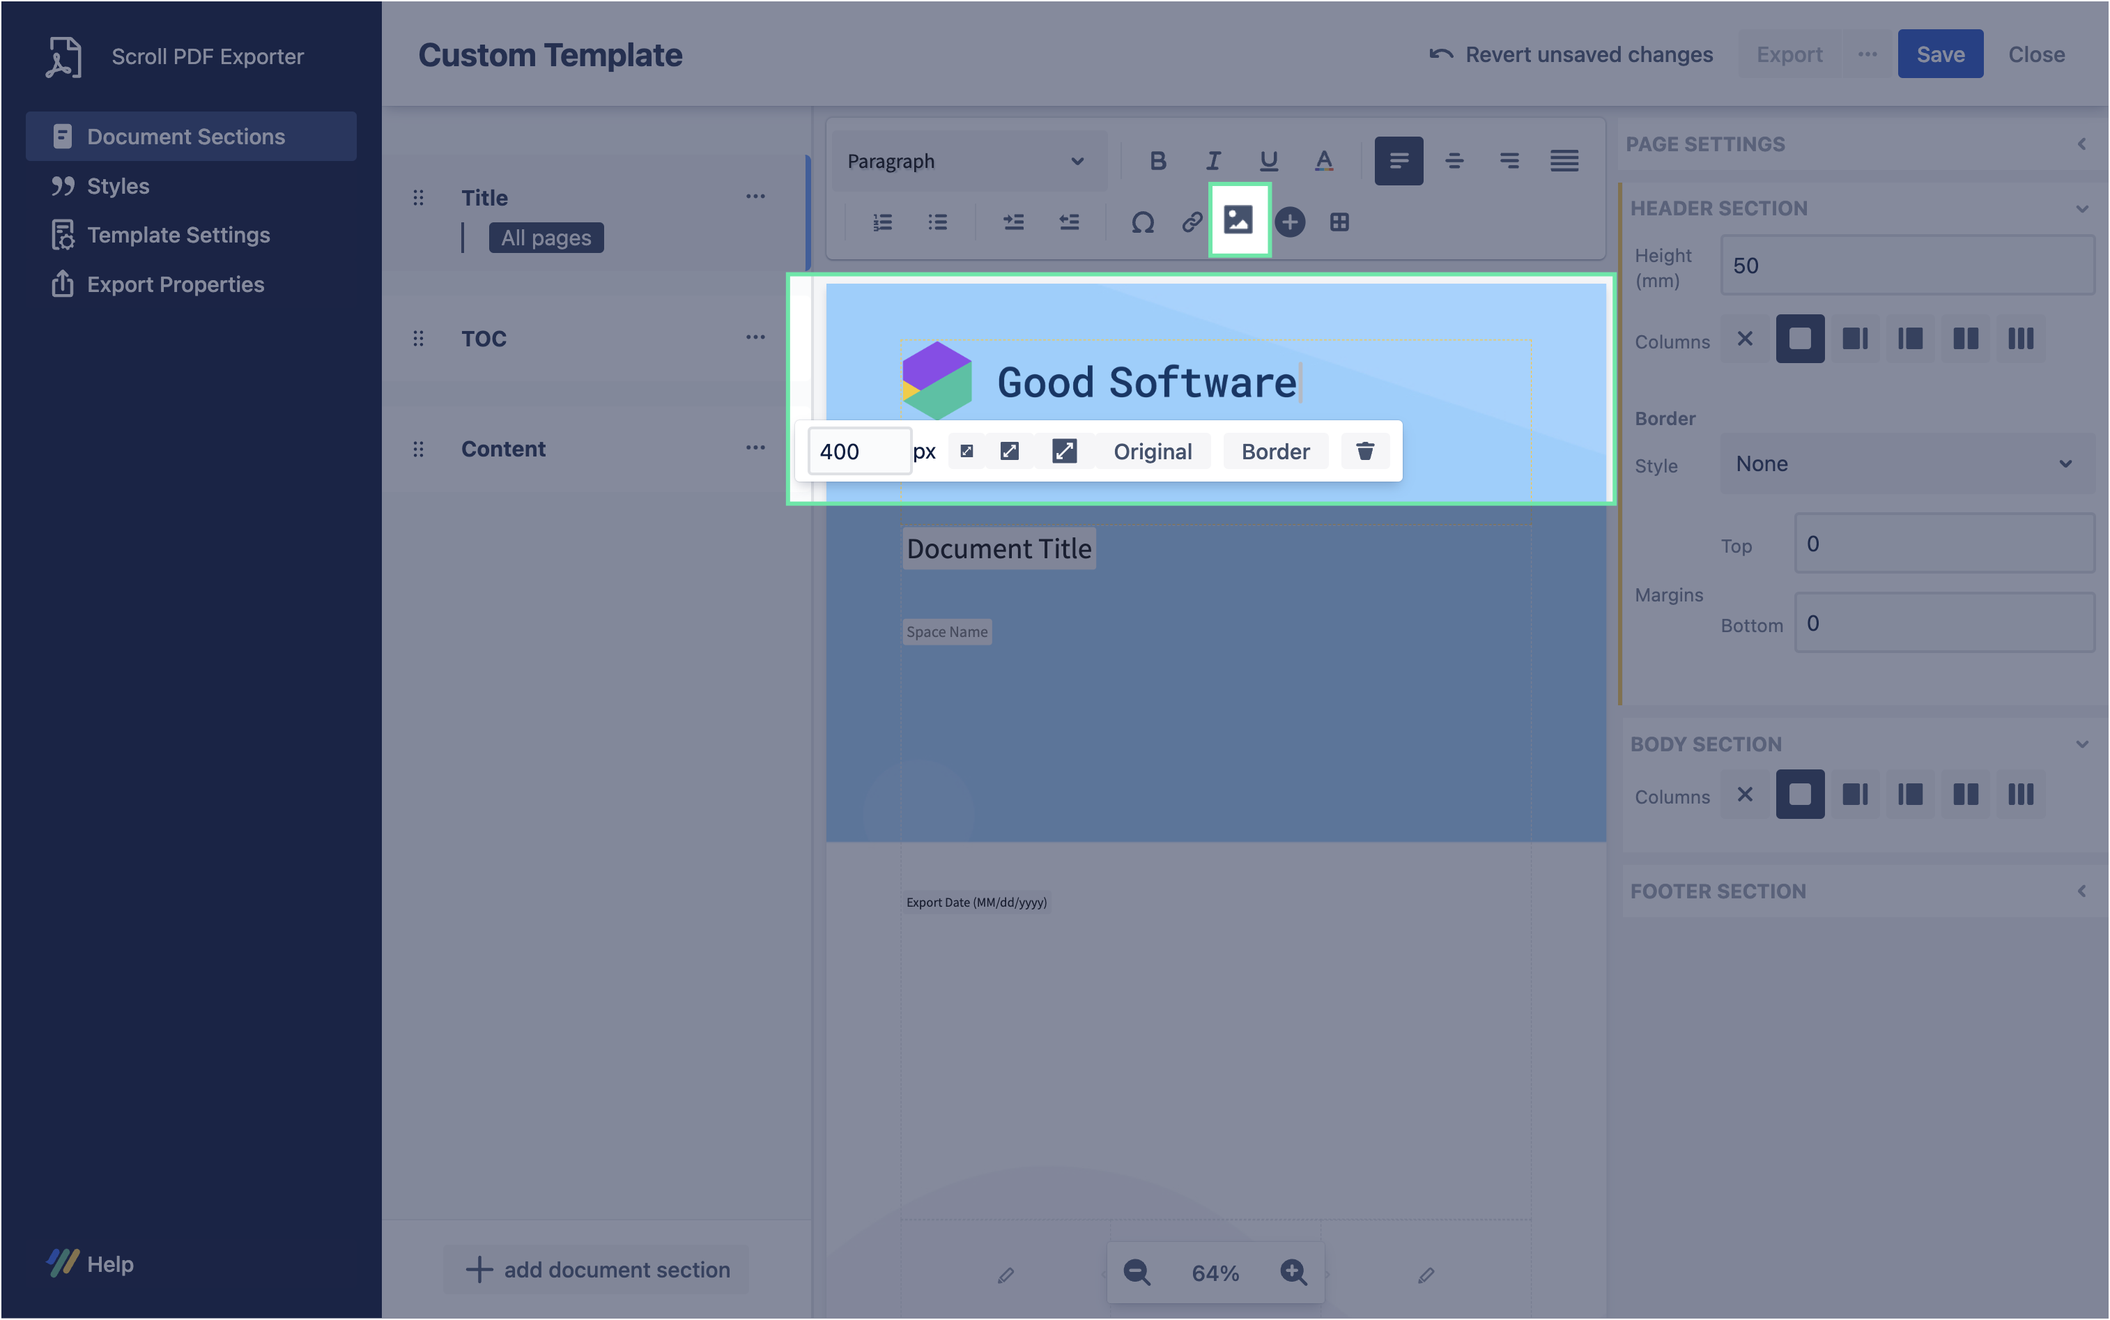Screen dimensions: 2110x1320
Task: Click the Save button
Action: 1940,54
